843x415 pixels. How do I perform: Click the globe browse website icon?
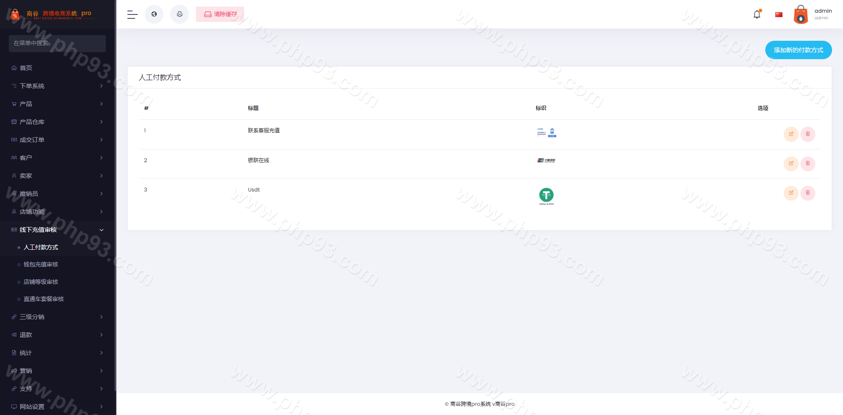point(154,14)
